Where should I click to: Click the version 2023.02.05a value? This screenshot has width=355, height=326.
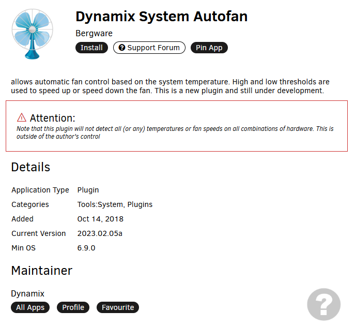click(100, 233)
